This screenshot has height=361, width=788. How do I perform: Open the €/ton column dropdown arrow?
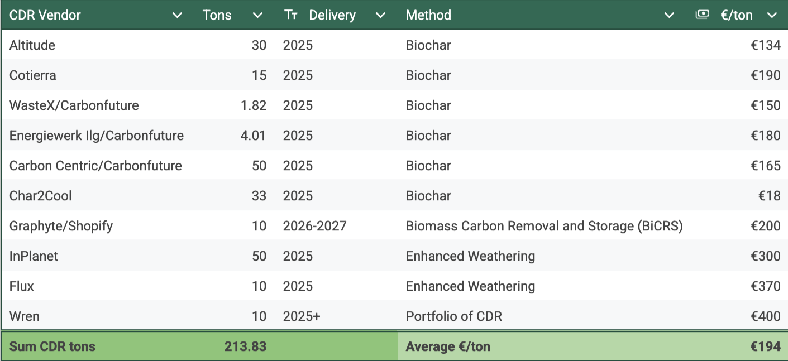point(772,16)
